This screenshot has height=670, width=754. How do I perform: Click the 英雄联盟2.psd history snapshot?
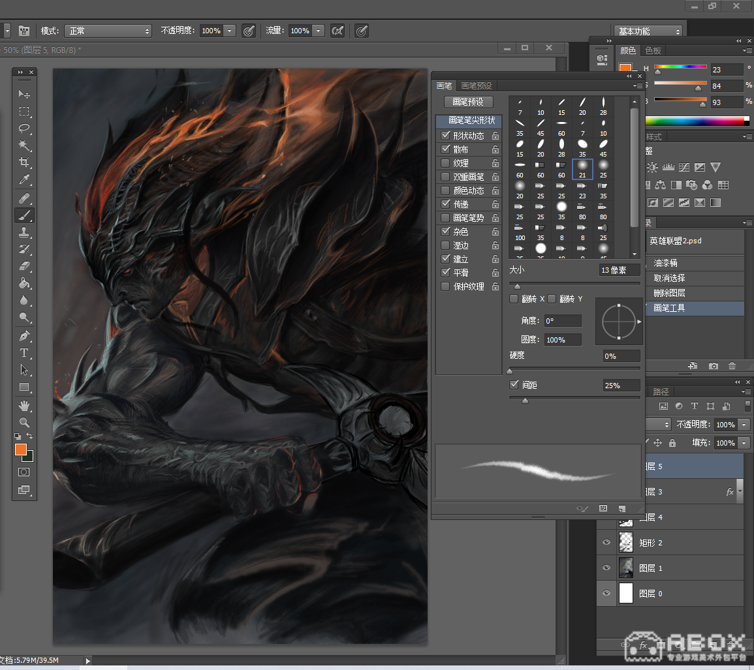[695, 241]
